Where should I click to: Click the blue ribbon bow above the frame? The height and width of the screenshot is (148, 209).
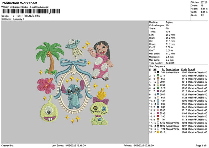73,63
